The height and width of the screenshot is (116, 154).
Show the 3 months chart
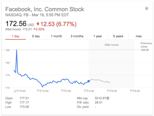pyautogui.click(x=77, y=36)
